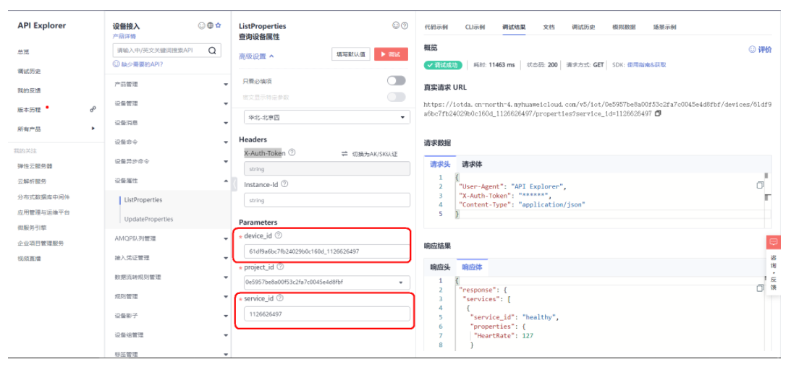Expand the 规则管理 category

pos(226,296)
